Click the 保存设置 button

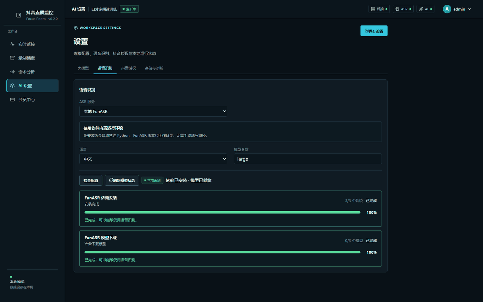tap(374, 31)
